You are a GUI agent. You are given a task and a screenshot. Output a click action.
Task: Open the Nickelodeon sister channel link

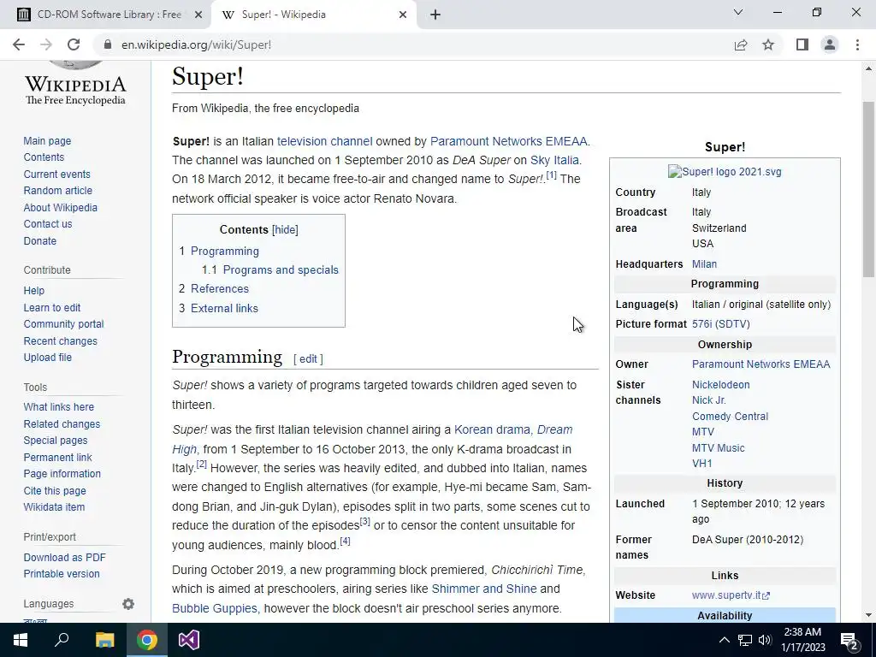pyautogui.click(x=720, y=384)
